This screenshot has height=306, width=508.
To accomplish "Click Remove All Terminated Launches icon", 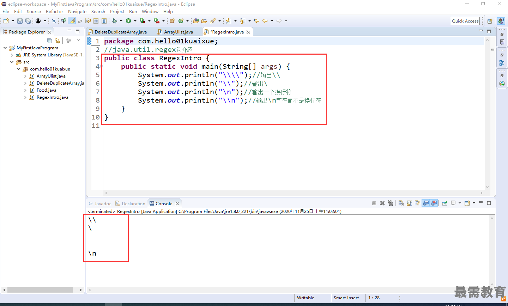I will (390, 203).
